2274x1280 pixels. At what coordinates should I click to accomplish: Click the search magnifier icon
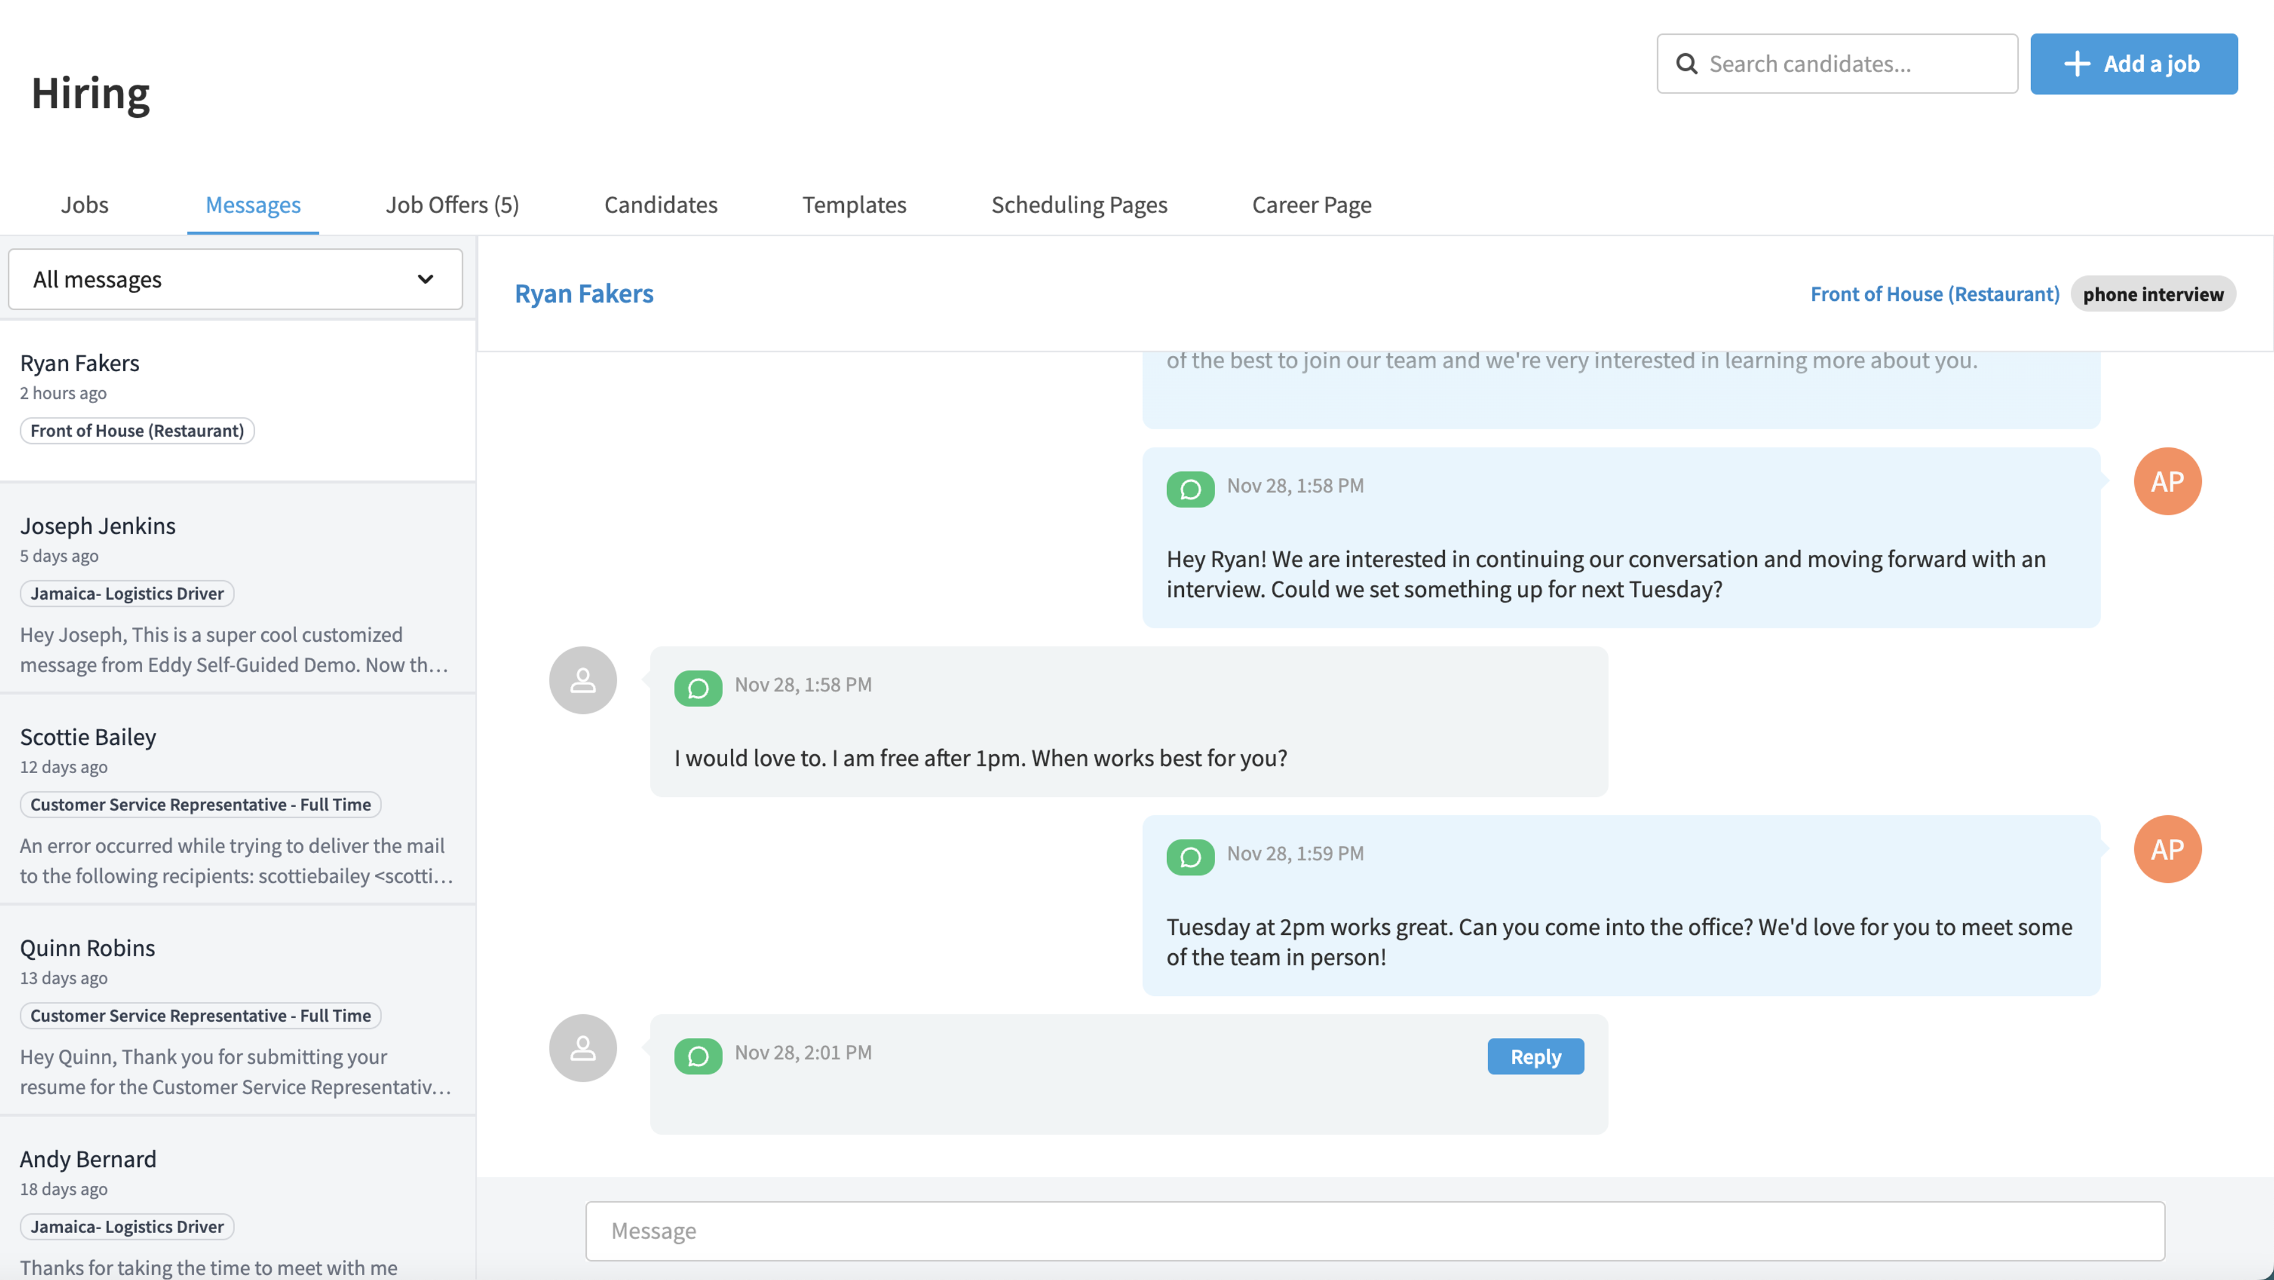(x=1686, y=63)
